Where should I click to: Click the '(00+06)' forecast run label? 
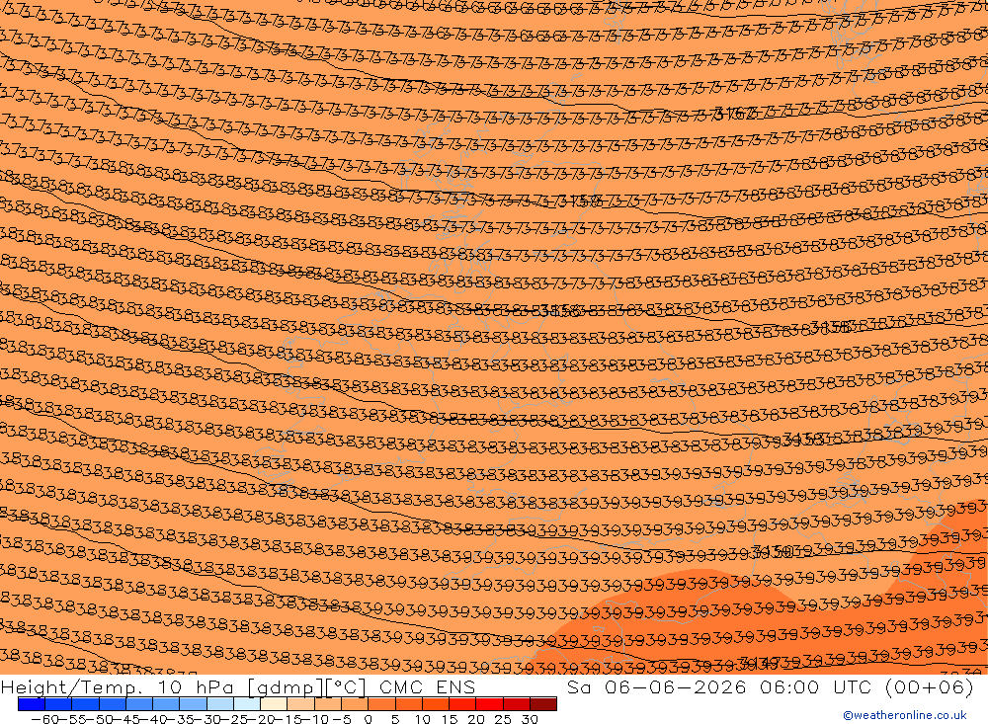pyautogui.click(x=929, y=686)
